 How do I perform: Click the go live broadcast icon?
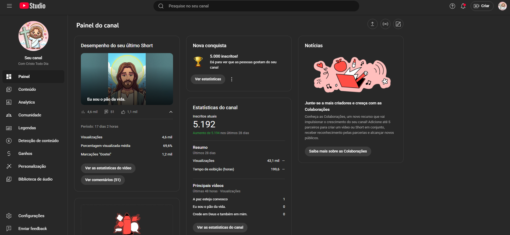(385, 24)
